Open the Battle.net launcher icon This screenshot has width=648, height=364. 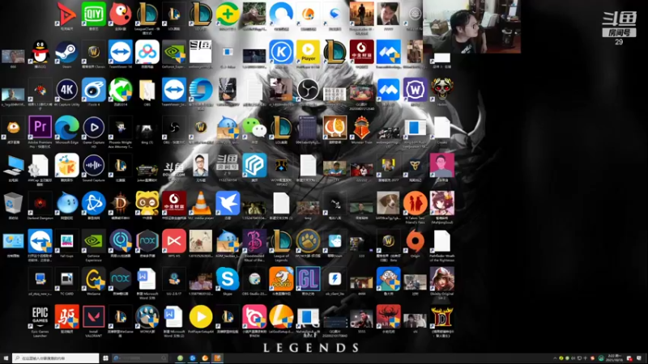click(93, 205)
